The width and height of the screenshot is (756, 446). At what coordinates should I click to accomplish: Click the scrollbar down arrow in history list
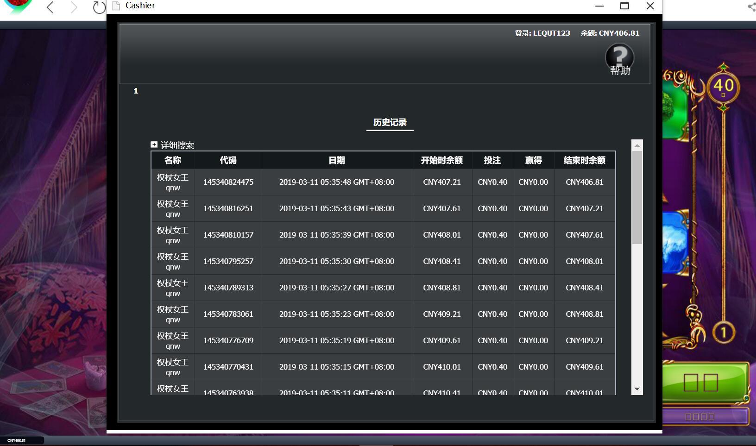pos(637,389)
